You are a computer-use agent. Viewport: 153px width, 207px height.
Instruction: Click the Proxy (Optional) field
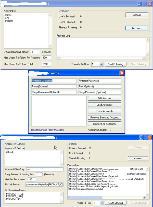coord(54,86)
